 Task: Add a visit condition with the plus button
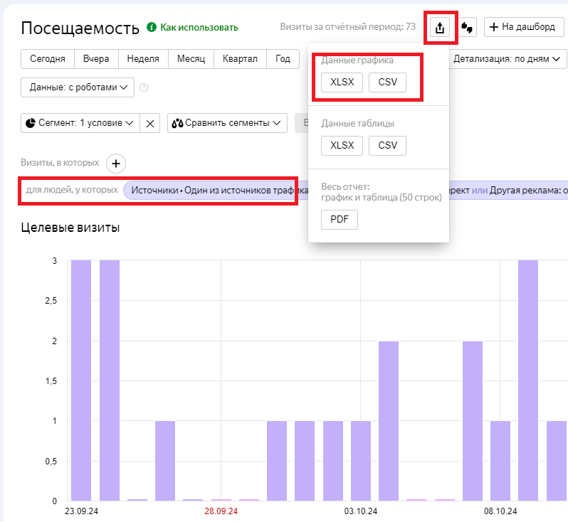click(x=116, y=164)
